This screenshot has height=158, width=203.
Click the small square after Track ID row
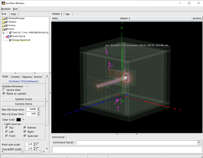47,33
